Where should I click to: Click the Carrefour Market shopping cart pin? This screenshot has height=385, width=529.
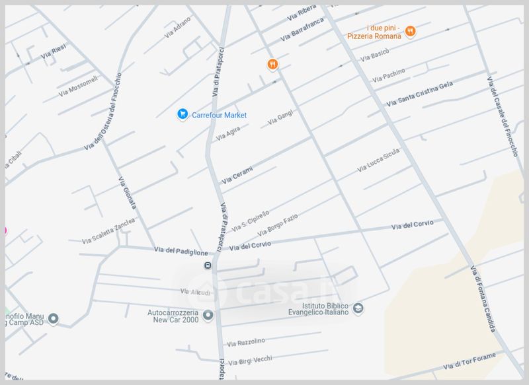point(183,114)
